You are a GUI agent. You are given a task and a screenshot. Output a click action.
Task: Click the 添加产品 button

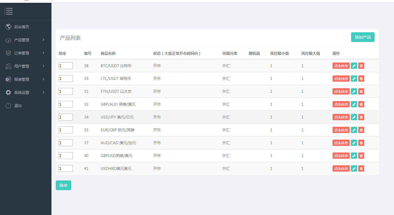click(x=363, y=37)
